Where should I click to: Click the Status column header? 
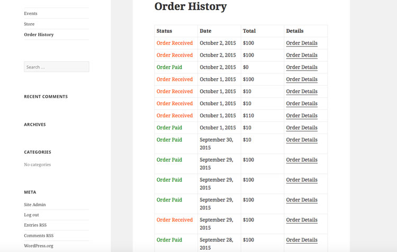164,31
